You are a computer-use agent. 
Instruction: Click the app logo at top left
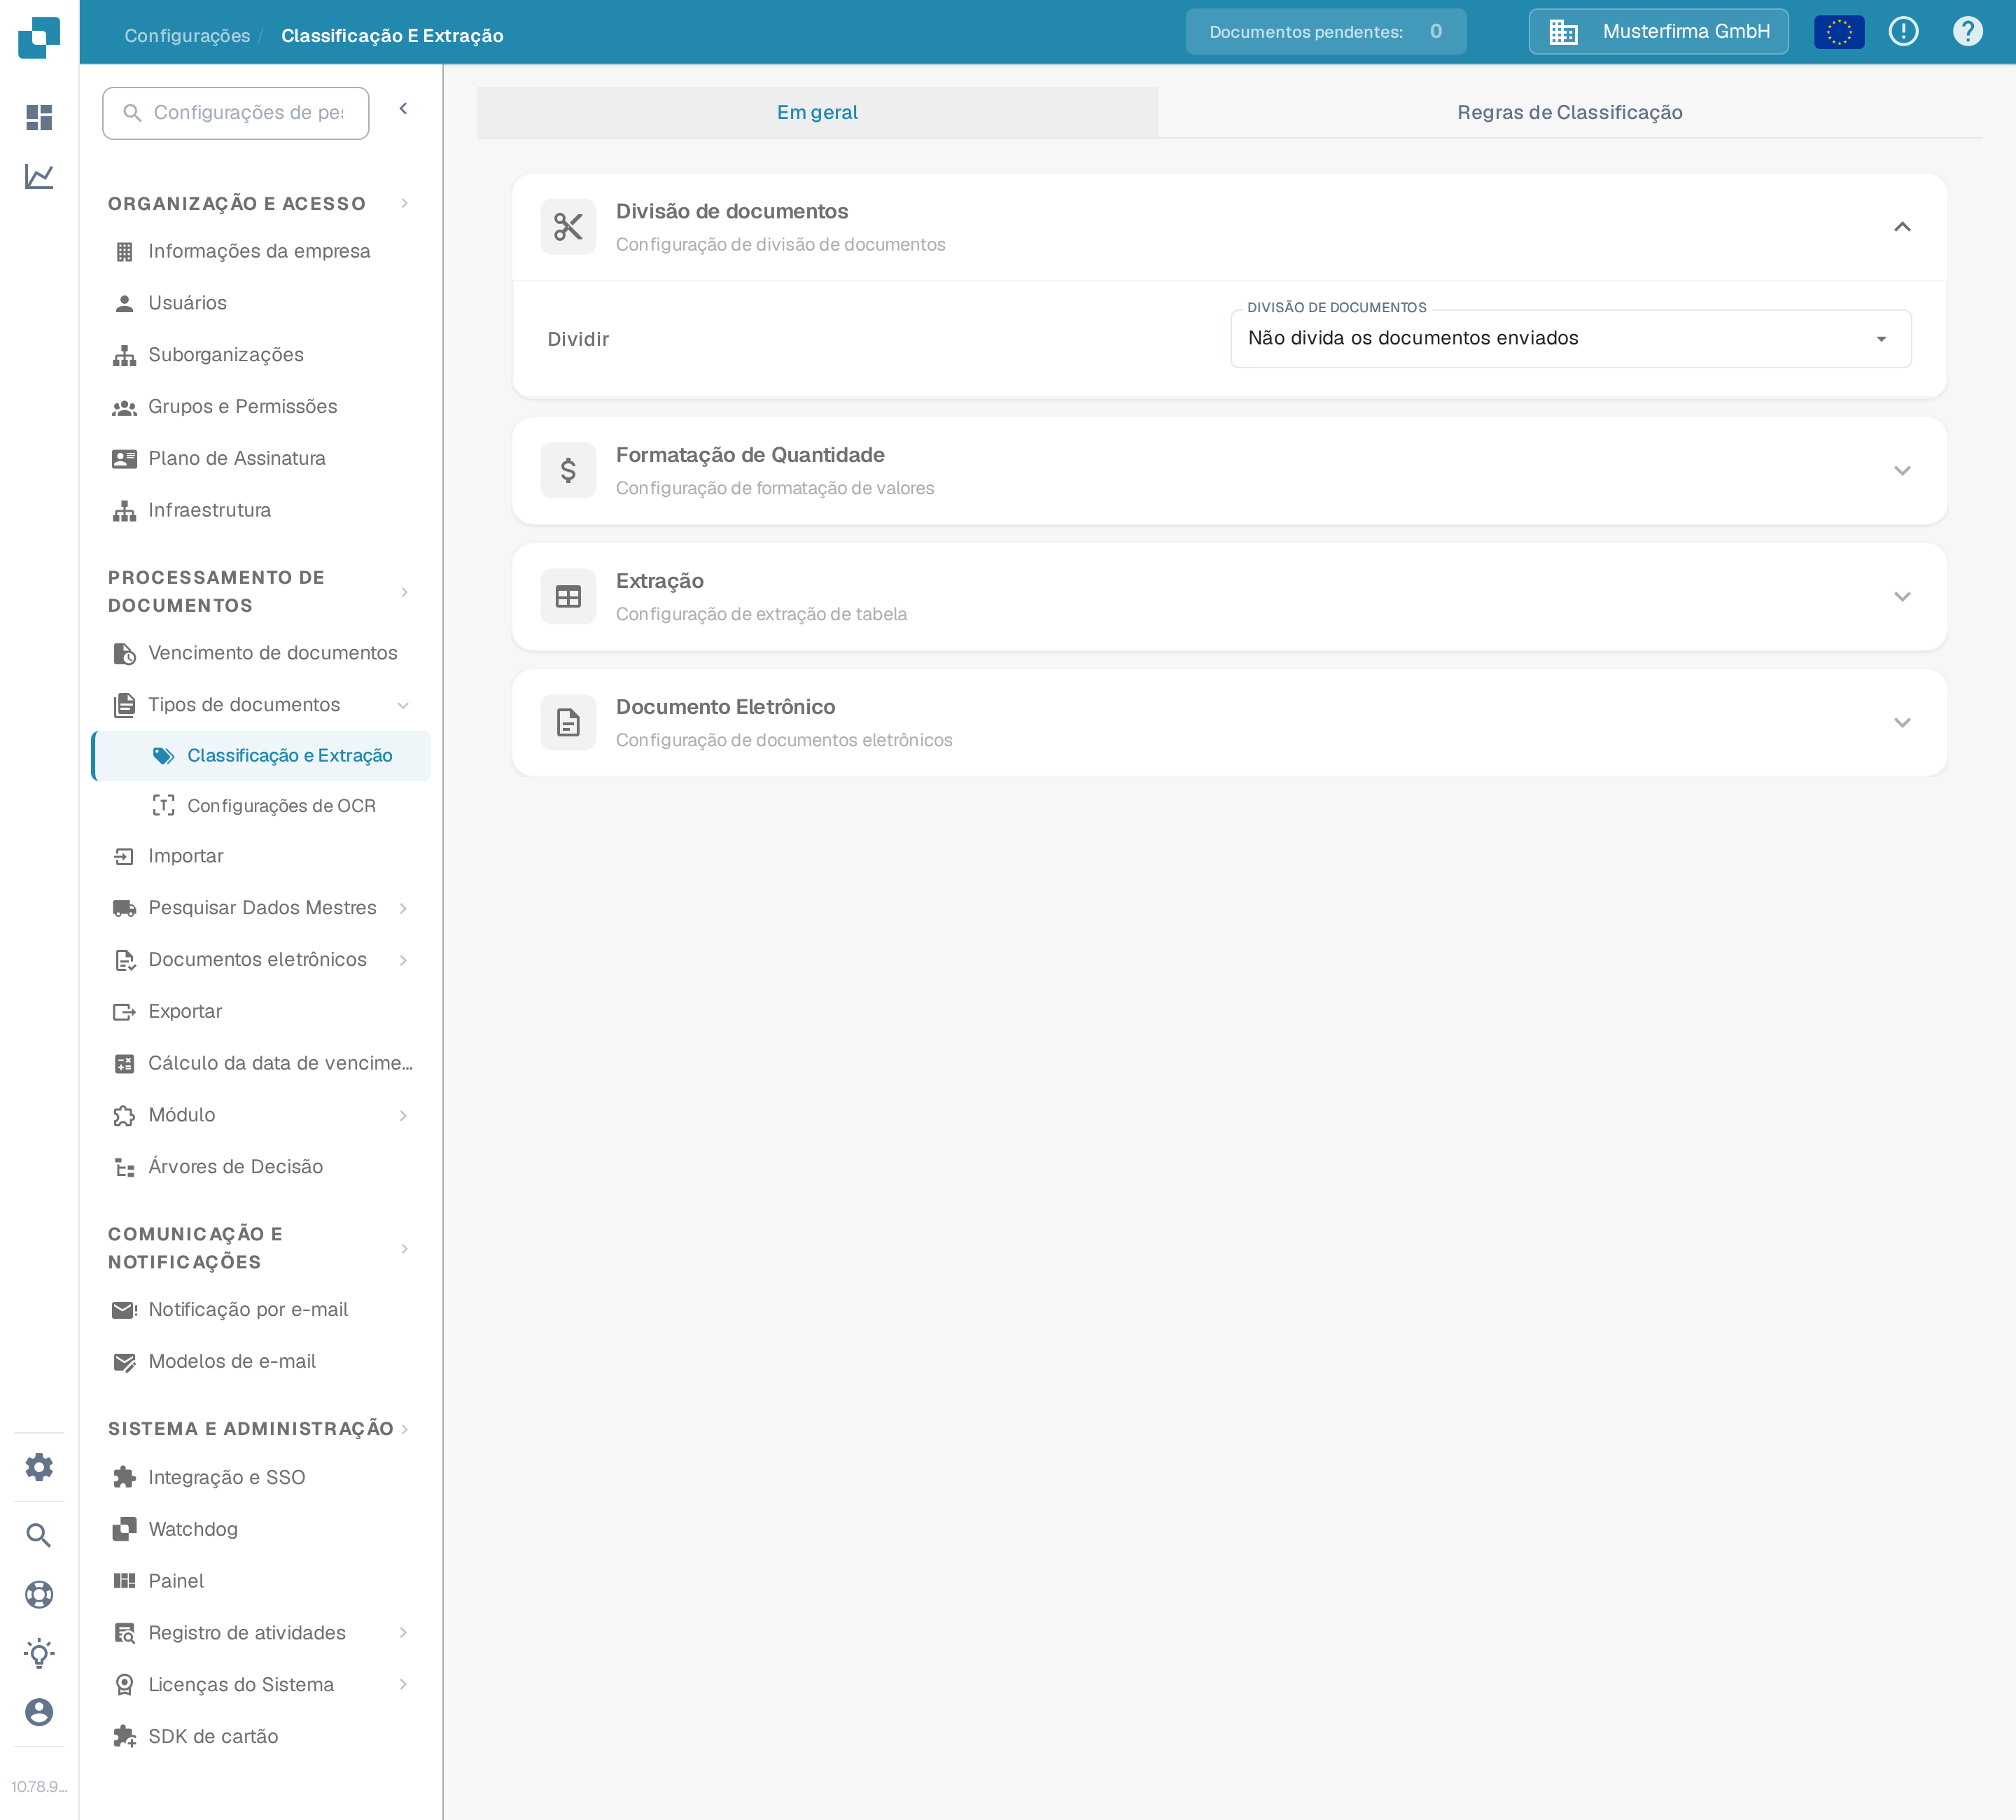click(39, 37)
